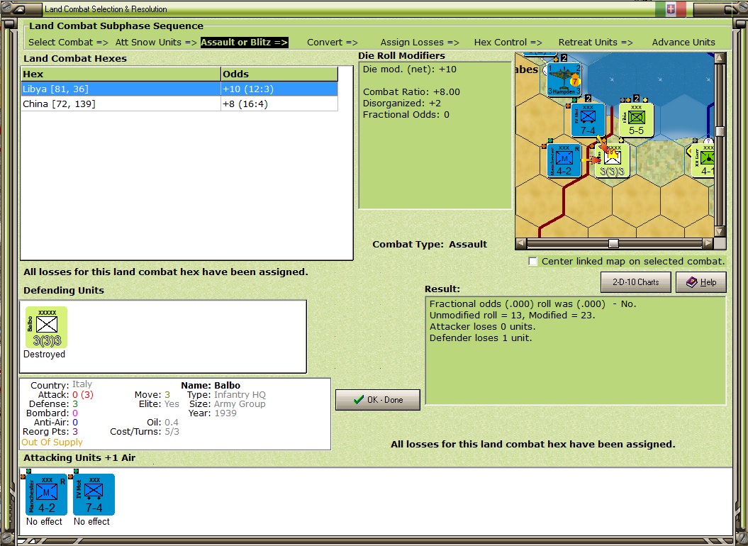Click the Combat Ratio: +8.00 line
Viewport: 748px width, 546px height.
(411, 91)
